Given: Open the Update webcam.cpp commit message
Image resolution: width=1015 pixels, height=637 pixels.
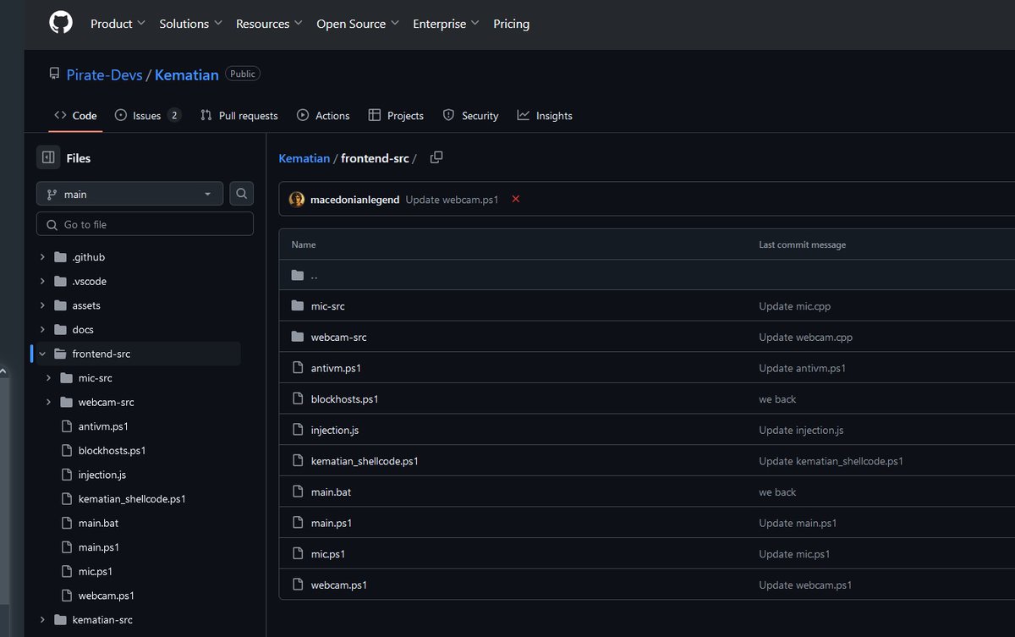Looking at the screenshot, I should click(806, 337).
